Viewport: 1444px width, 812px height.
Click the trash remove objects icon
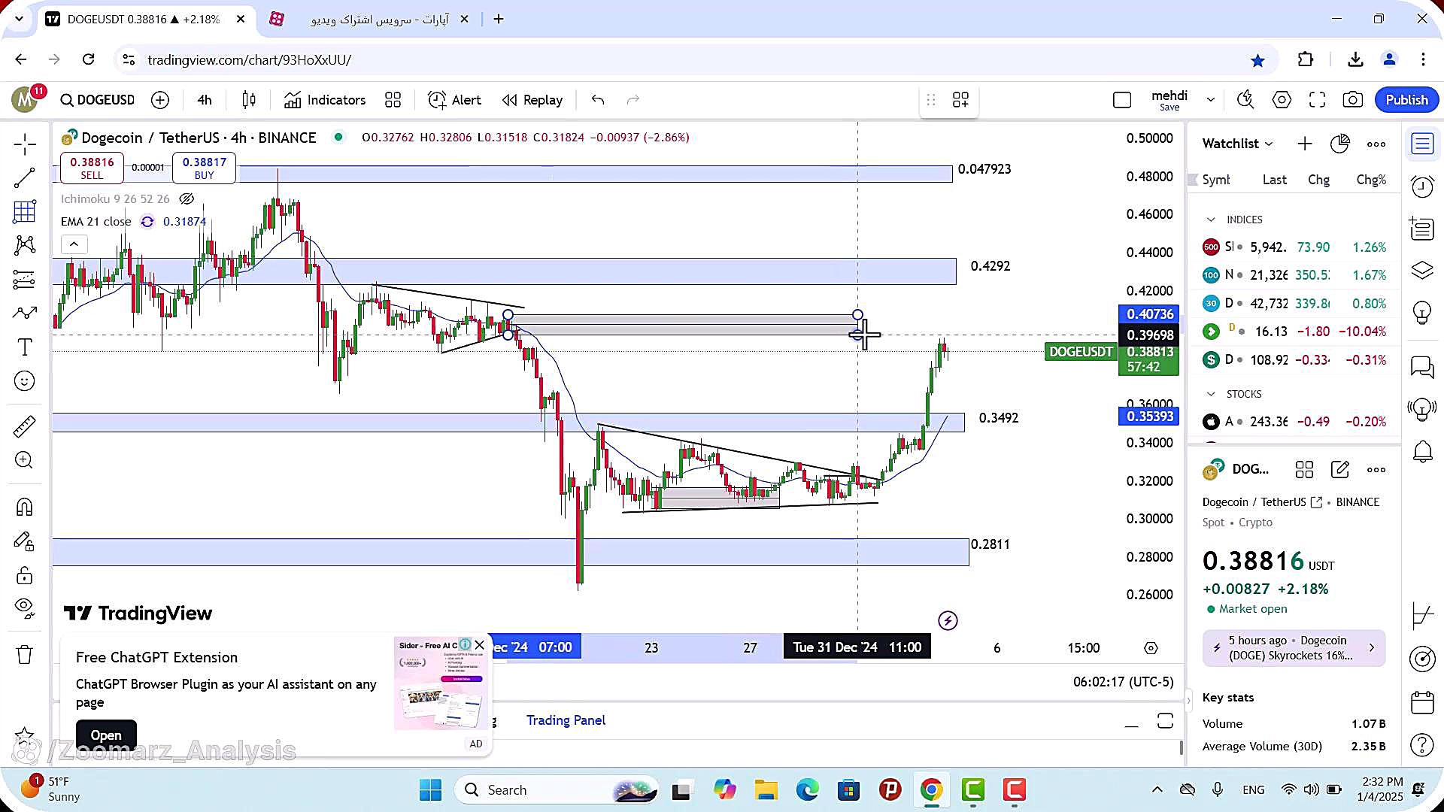(24, 654)
